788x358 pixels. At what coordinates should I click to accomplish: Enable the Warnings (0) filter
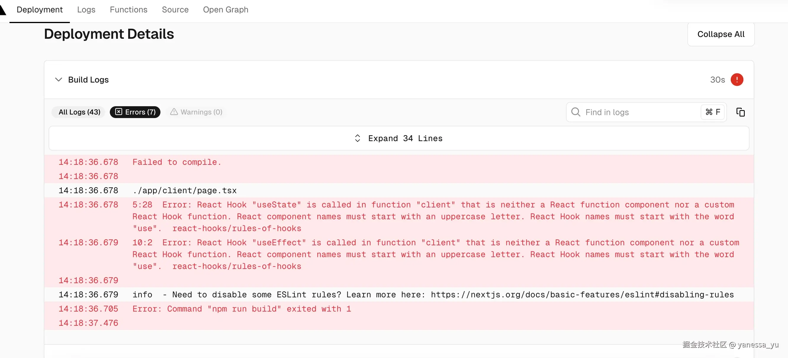(x=201, y=112)
